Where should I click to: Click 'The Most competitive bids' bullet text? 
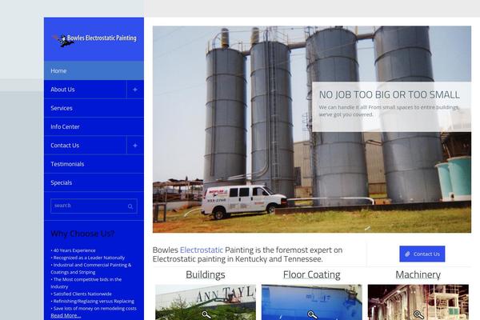pyautogui.click(x=86, y=283)
